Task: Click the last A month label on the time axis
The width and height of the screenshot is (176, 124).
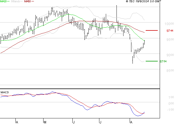Action: click(x=131, y=122)
